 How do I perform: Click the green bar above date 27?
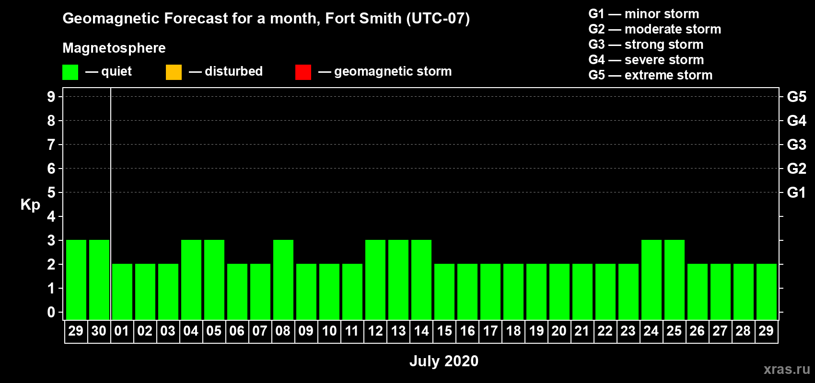(721, 292)
